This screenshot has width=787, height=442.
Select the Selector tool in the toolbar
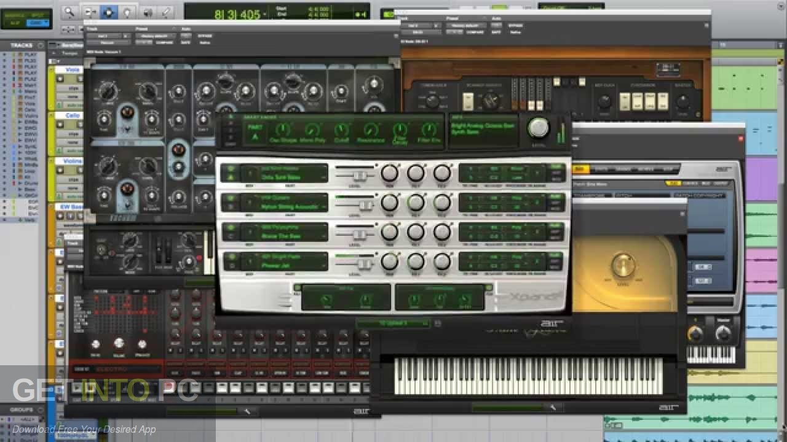coord(109,11)
